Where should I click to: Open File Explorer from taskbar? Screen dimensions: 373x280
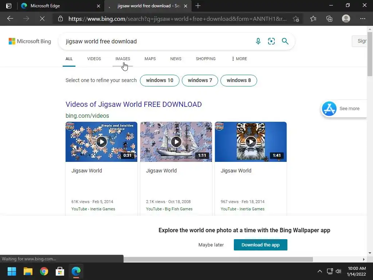(x=28, y=271)
